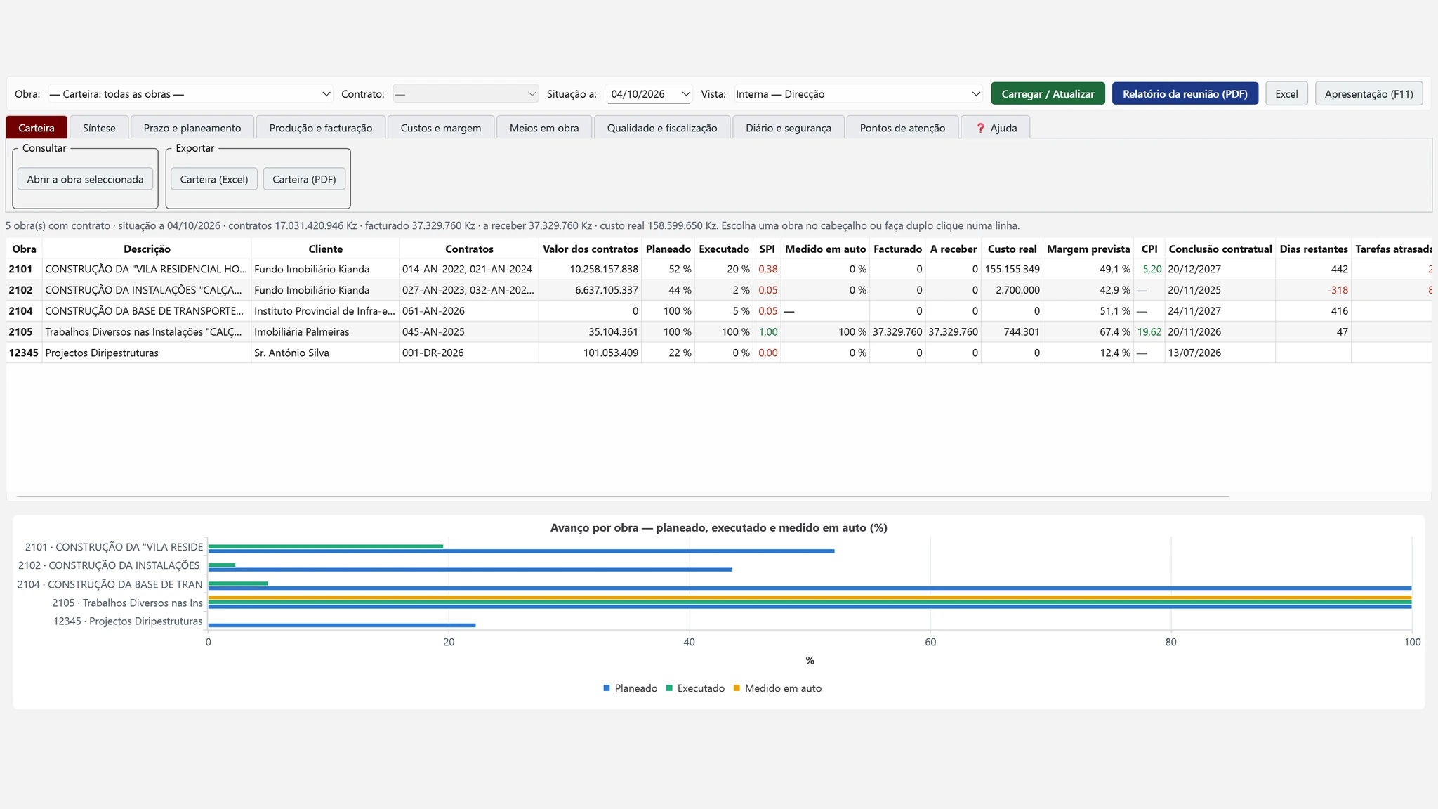Expand the Vista dropdown
The width and height of the screenshot is (1438, 809).
tap(858, 94)
